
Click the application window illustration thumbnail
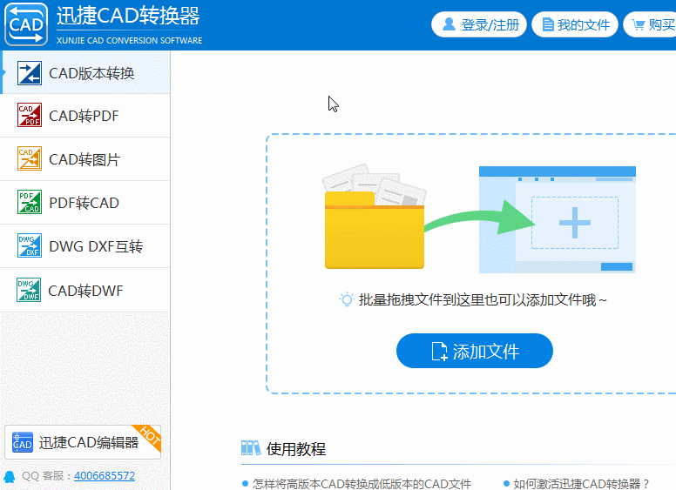[x=557, y=219]
